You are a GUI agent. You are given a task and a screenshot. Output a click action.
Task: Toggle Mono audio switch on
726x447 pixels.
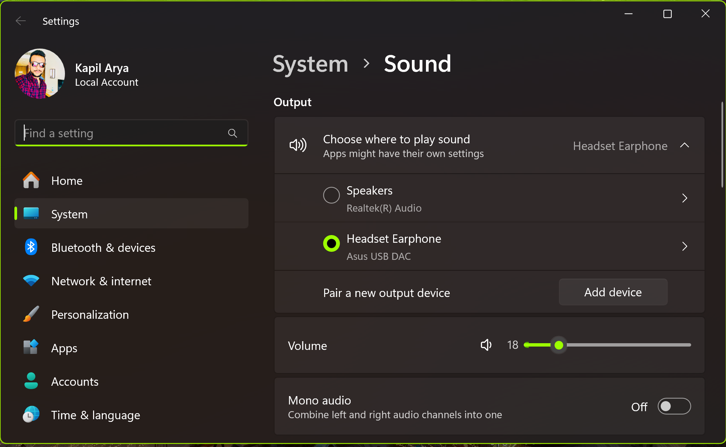coord(674,406)
